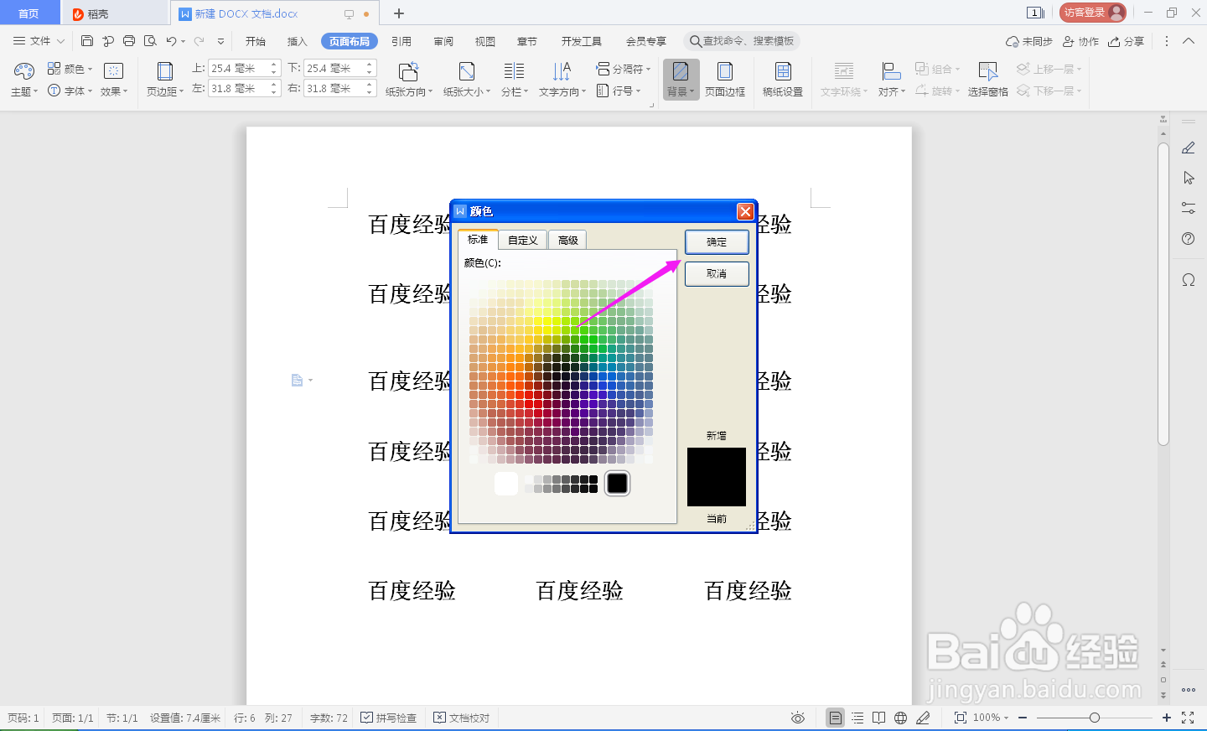Click the 背景 background icon
1207x731 pixels.
(681, 71)
